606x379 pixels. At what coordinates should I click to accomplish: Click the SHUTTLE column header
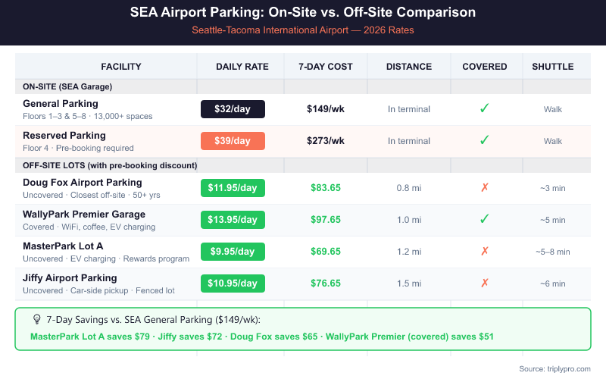[552, 67]
